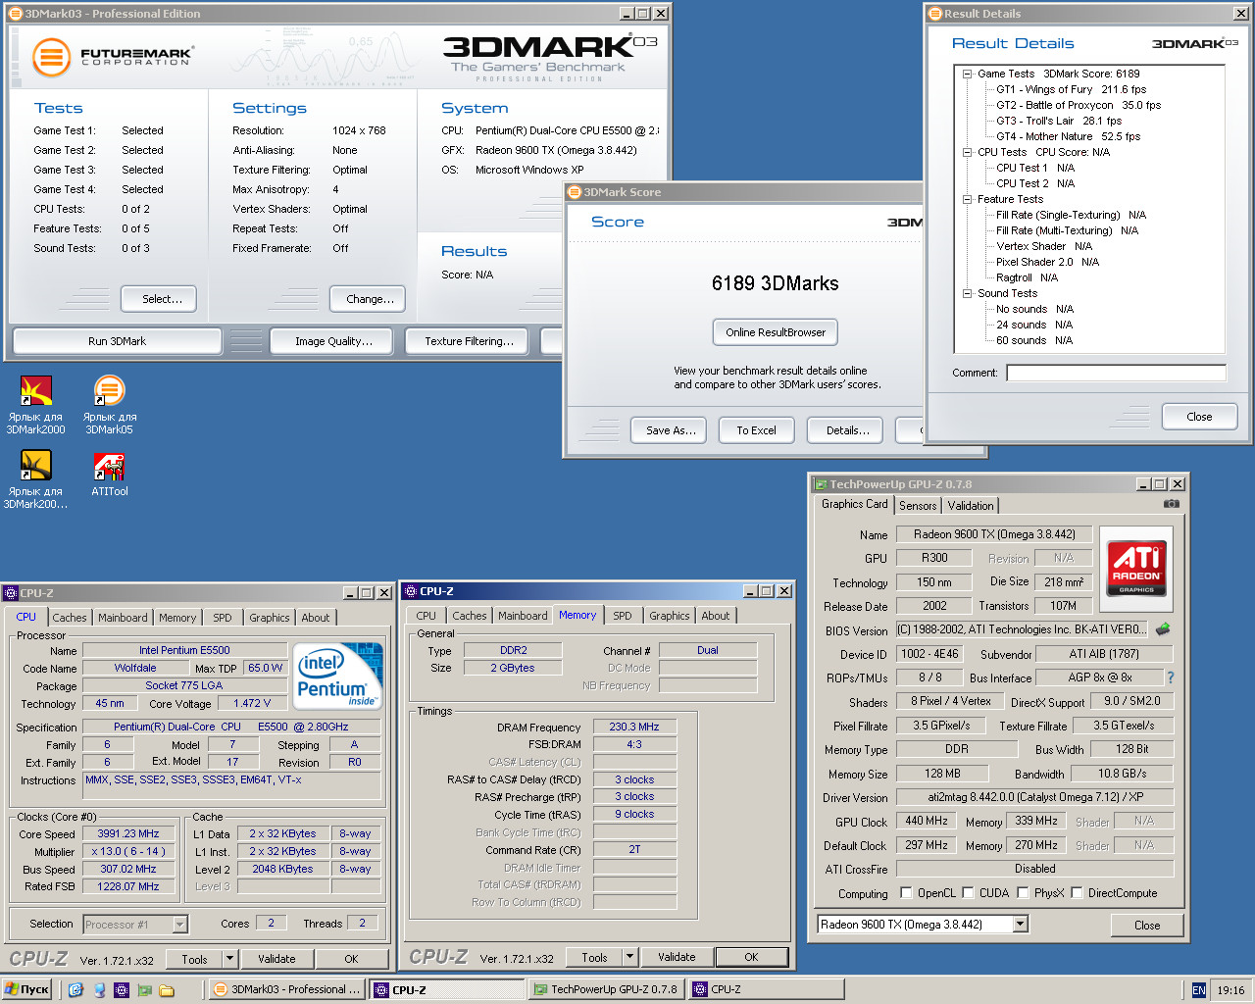Viewport: 1255px width, 1004px height.
Task: Collapse the Game Tests tree node
Action: coord(967,74)
